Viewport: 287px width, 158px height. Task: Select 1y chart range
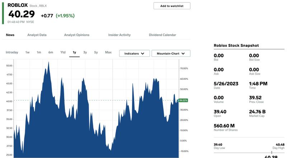tap(74, 53)
